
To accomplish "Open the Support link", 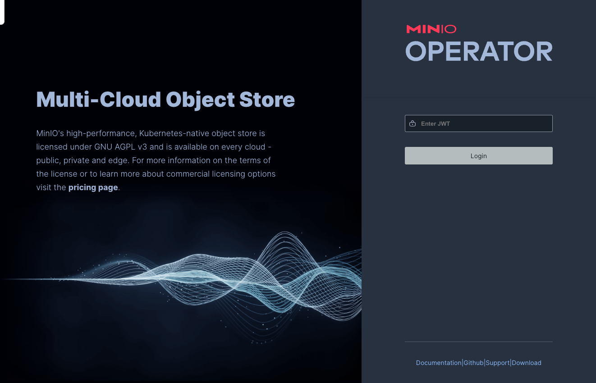I will tap(498, 363).
